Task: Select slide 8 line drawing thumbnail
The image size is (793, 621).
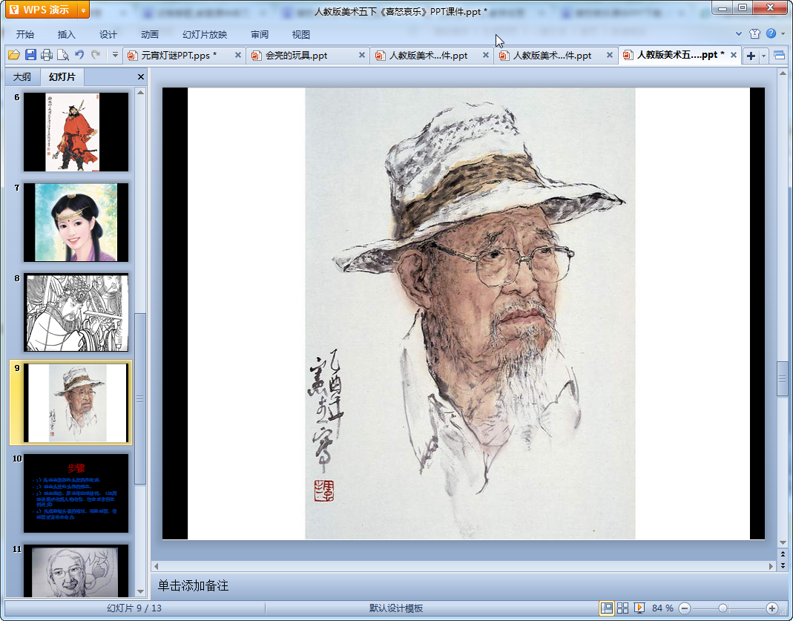Action: [76, 312]
